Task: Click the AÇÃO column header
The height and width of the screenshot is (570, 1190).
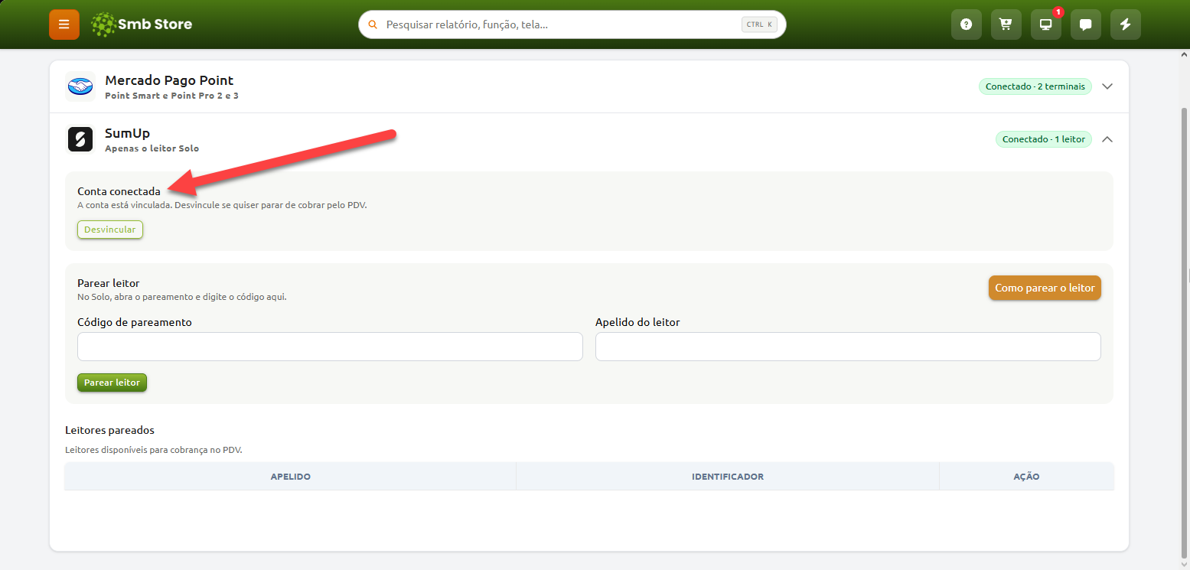Action: point(1026,477)
